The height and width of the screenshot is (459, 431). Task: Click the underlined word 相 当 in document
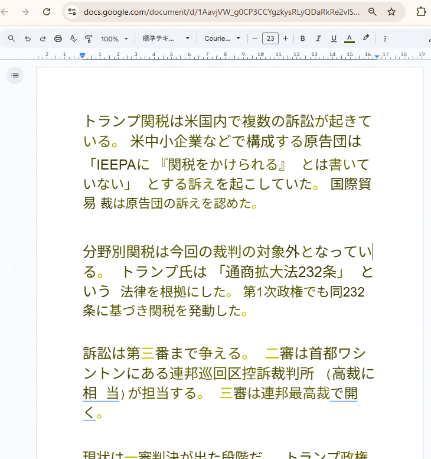101,393
